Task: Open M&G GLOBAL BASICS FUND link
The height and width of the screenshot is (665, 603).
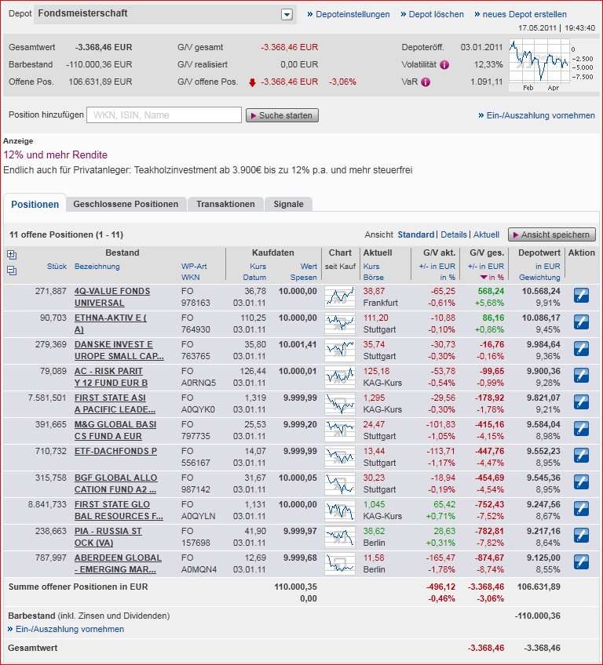Action: click(115, 431)
